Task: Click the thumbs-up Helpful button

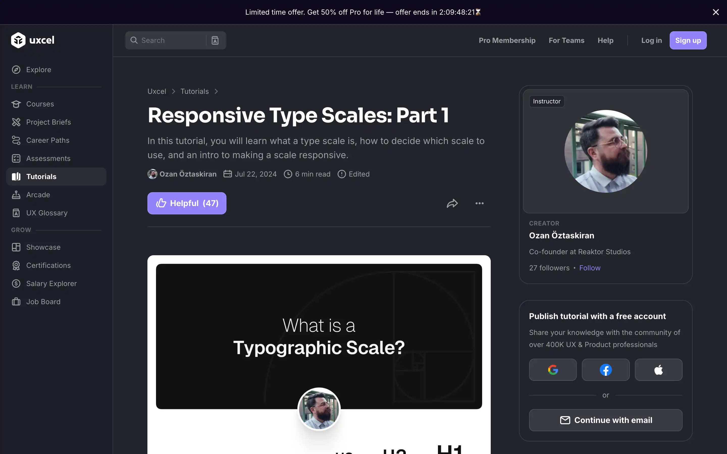Action: [x=187, y=203]
